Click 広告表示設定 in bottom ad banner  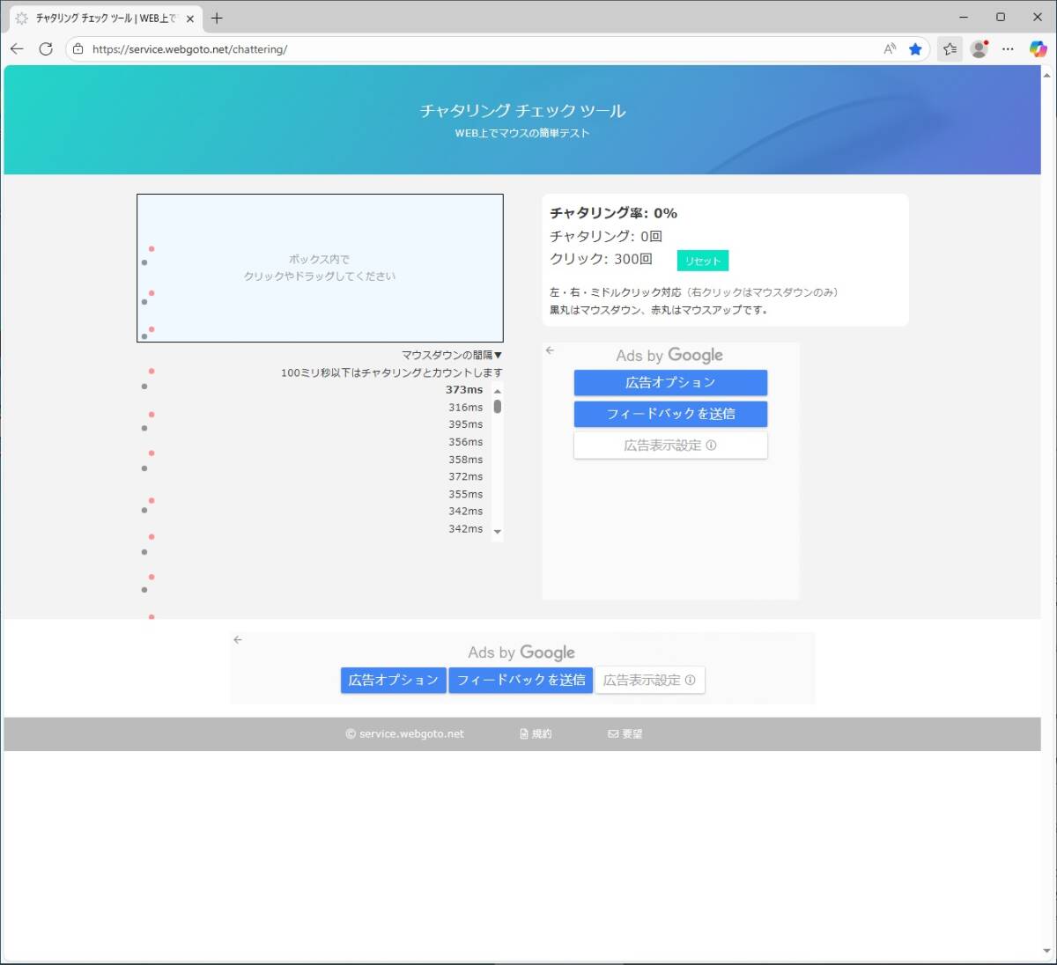click(650, 680)
